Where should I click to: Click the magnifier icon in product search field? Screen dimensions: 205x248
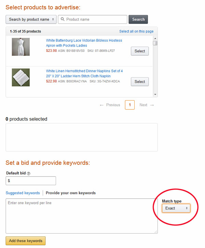click(63, 19)
